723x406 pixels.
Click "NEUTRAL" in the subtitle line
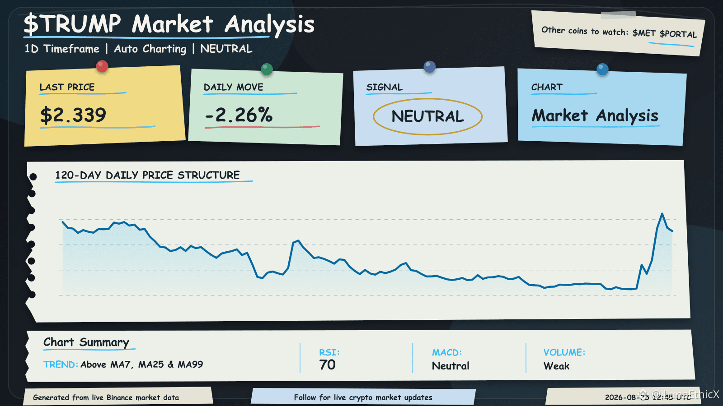click(x=226, y=49)
